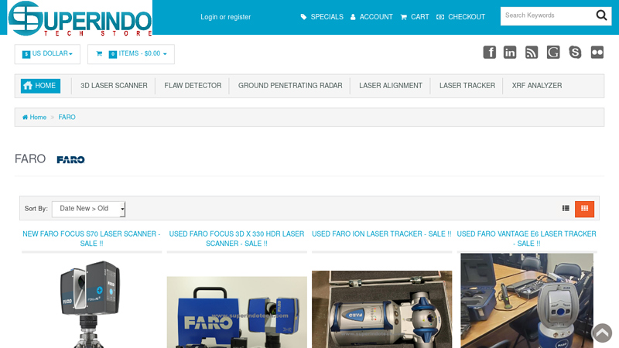Open the Google social icon
The width and height of the screenshot is (619, 348).
coord(553,52)
